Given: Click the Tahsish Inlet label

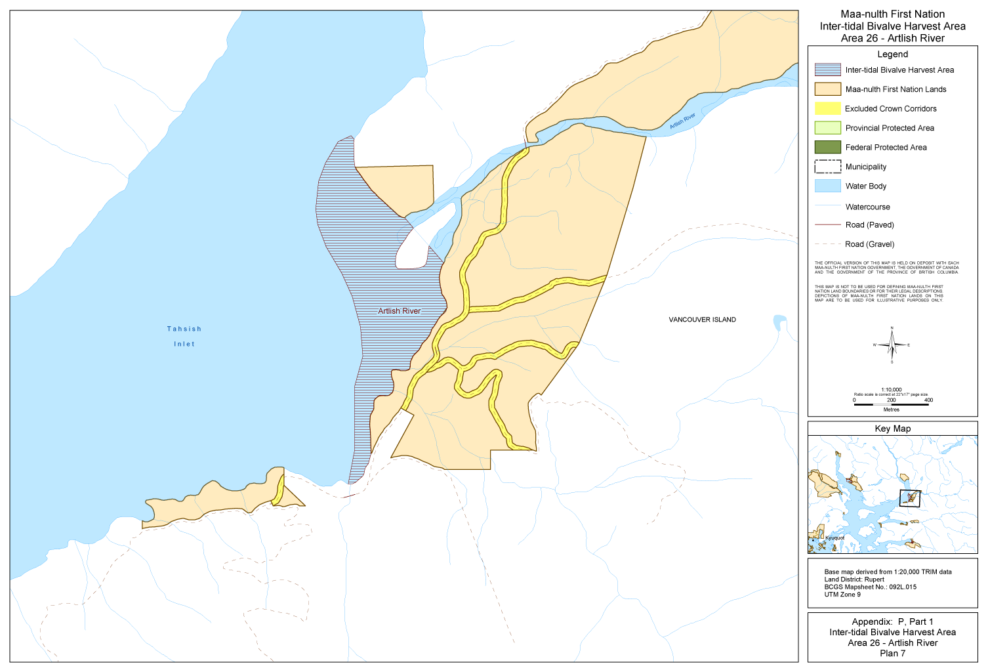Looking at the screenshot, I should 184,336.
